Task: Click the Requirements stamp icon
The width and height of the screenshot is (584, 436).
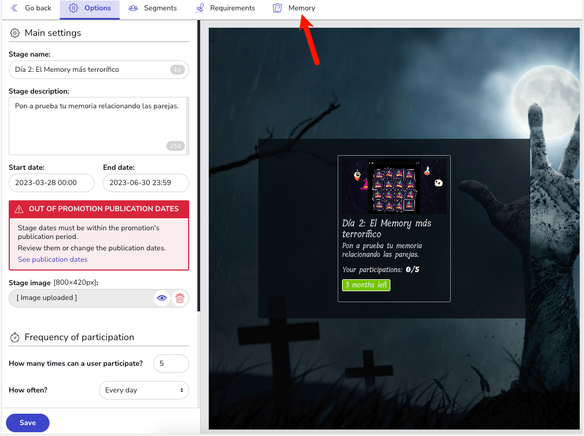Action: pyautogui.click(x=200, y=8)
